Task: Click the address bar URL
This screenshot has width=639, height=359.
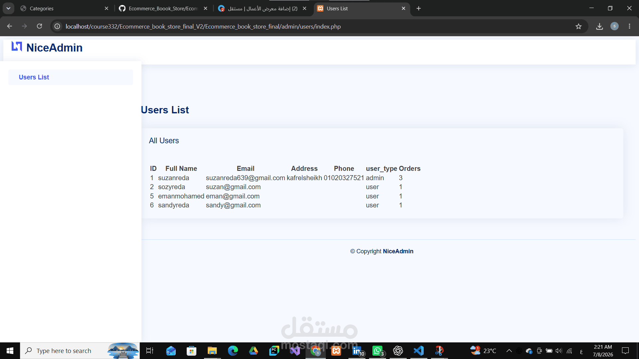Action: (203, 26)
